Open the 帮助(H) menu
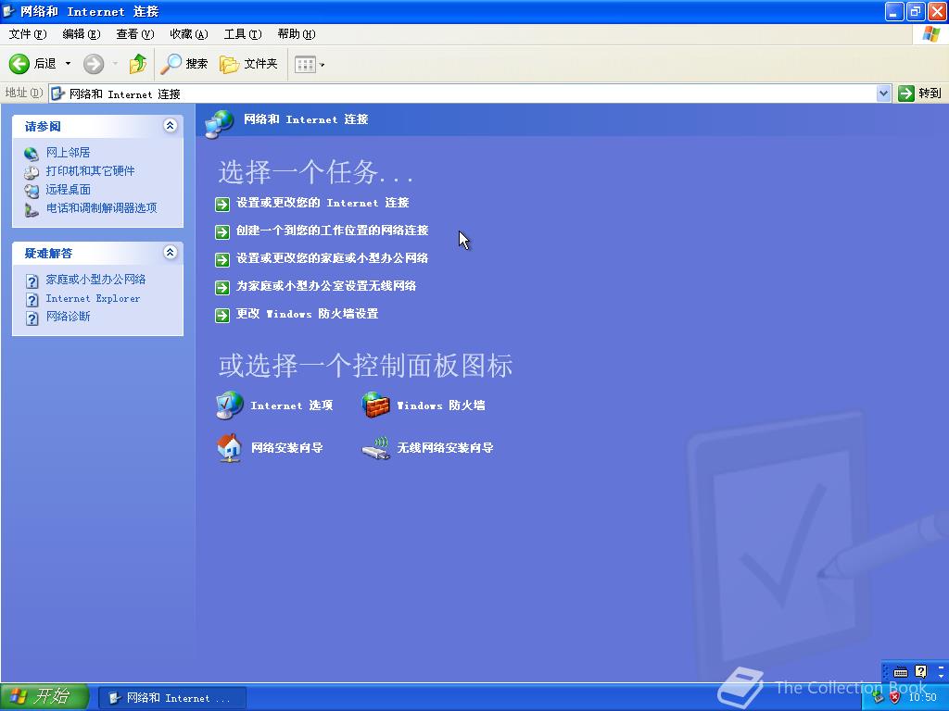This screenshot has width=949, height=711. click(297, 34)
